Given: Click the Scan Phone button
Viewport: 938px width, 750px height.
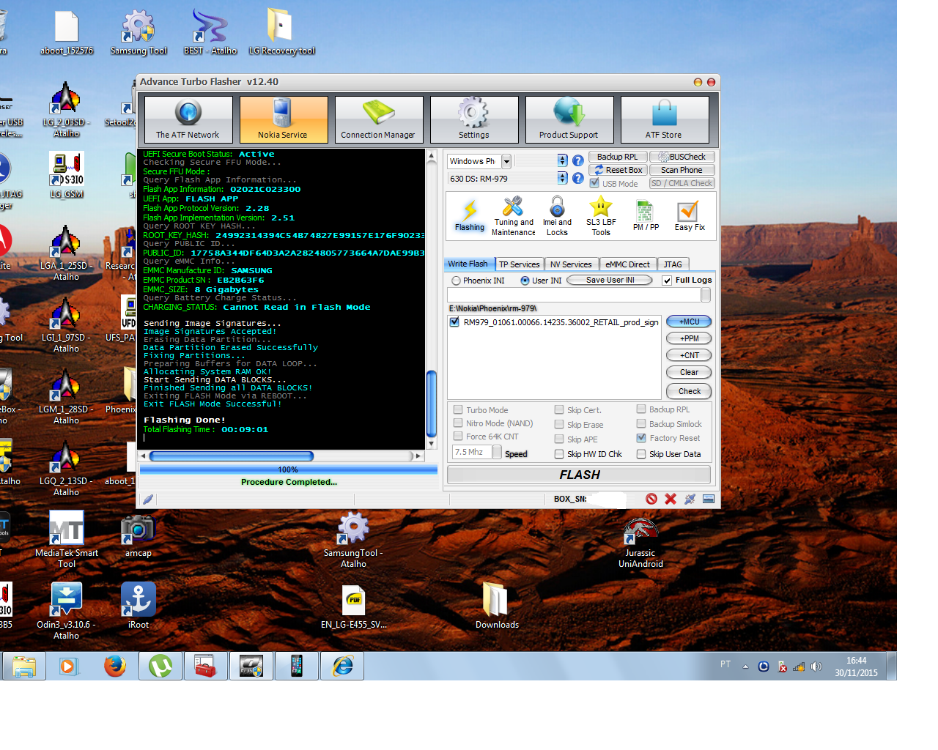Looking at the screenshot, I should tap(682, 170).
